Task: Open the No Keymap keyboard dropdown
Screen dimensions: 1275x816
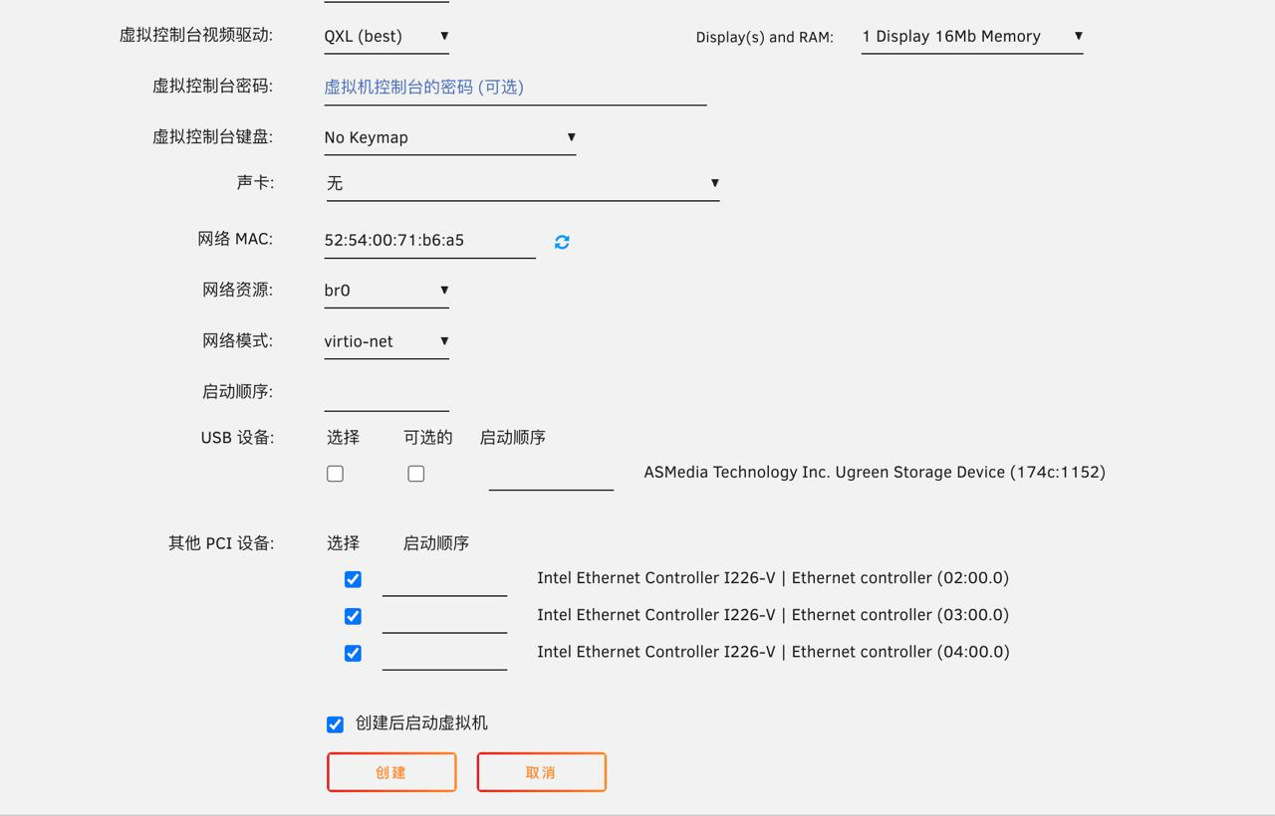Action: 449,137
